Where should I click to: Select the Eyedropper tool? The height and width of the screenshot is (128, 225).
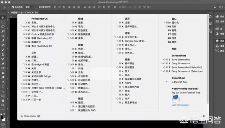tap(3, 40)
